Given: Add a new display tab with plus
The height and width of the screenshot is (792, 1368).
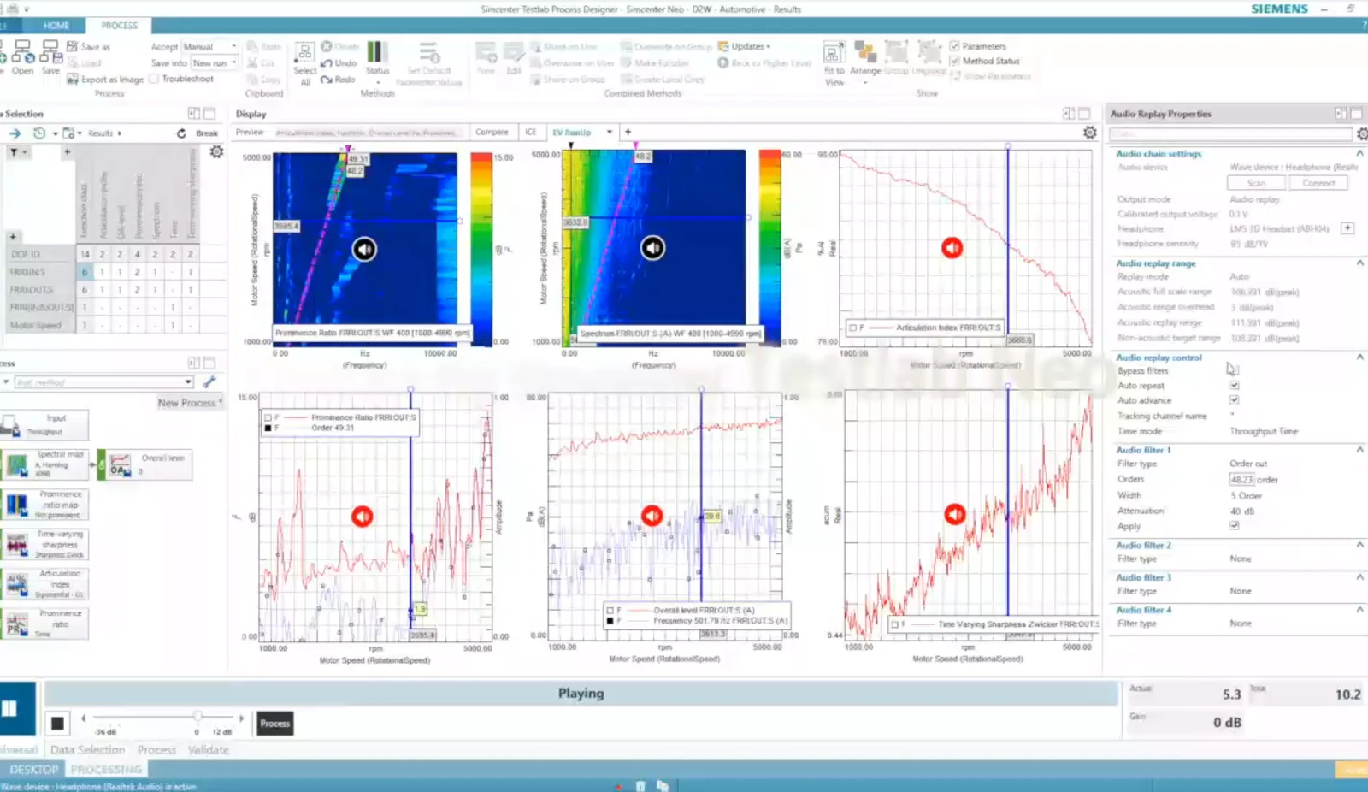Looking at the screenshot, I should (x=628, y=133).
